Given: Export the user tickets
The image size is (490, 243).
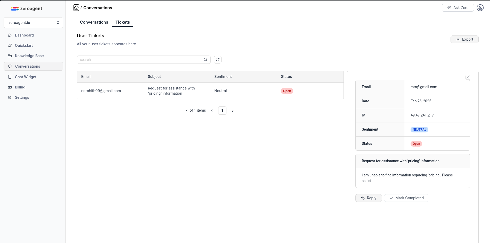Looking at the screenshot, I should (464, 39).
